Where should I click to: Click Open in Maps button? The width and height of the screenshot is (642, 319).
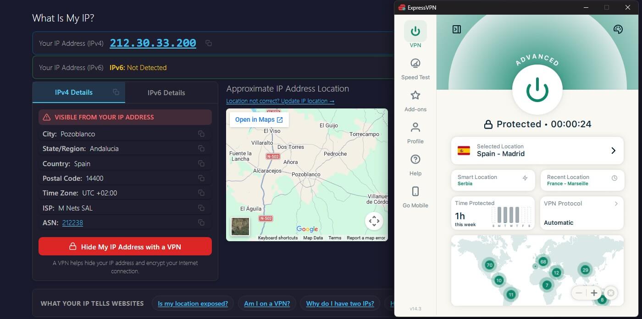click(x=259, y=119)
